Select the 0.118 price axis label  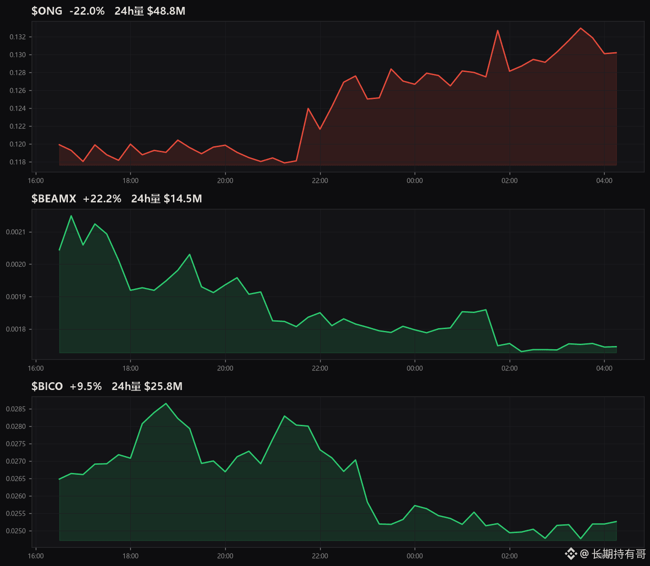tap(18, 162)
